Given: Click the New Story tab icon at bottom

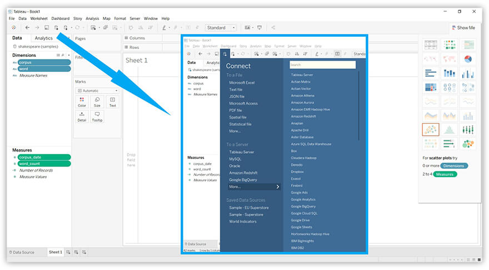Looking at the screenshot, I should pos(84,252).
